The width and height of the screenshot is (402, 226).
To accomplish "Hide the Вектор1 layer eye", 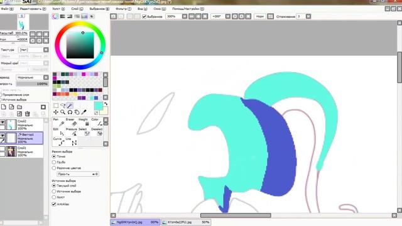I will click(x=3, y=136).
